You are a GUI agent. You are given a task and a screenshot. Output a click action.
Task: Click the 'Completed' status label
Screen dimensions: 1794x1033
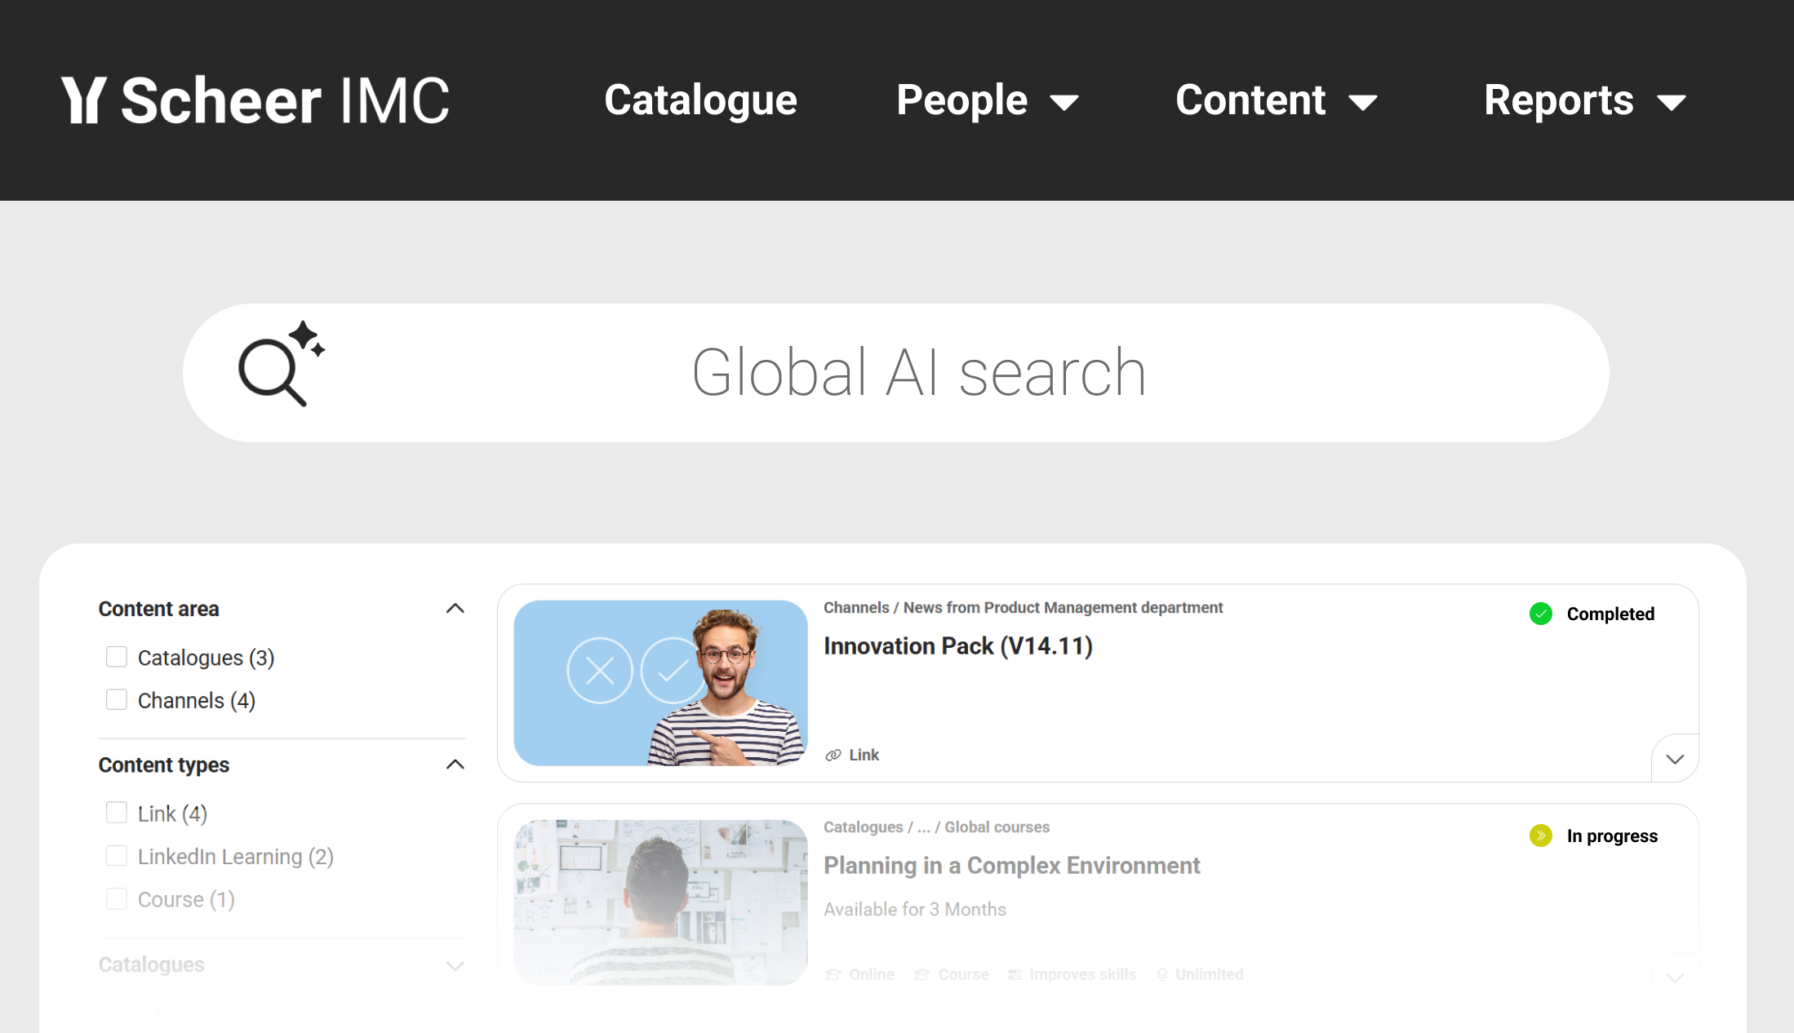[x=1610, y=614]
